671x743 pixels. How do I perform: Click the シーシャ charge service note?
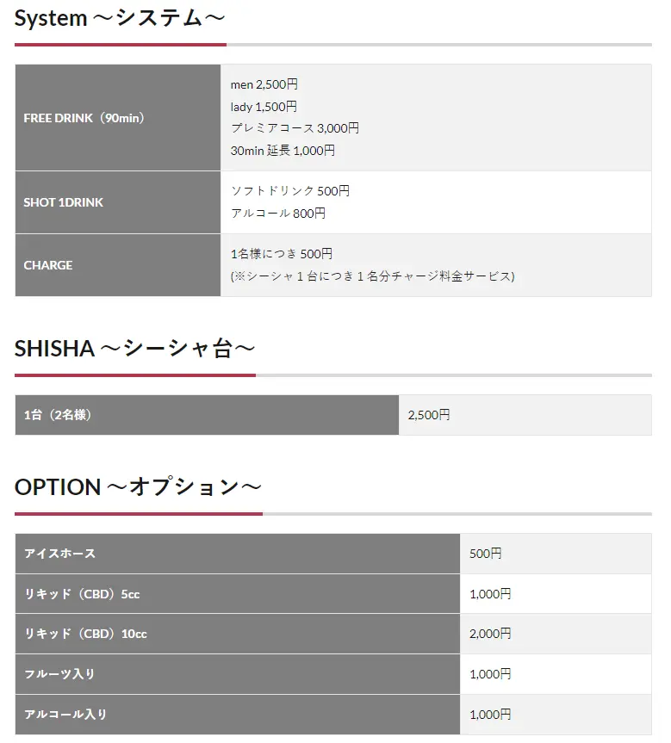[372, 276]
